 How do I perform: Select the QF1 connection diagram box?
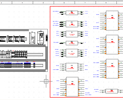click(x=72, y=13)
